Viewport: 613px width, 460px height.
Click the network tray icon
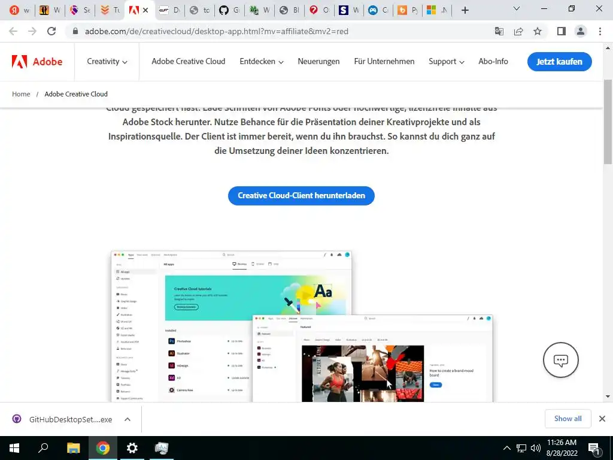[x=521, y=448]
